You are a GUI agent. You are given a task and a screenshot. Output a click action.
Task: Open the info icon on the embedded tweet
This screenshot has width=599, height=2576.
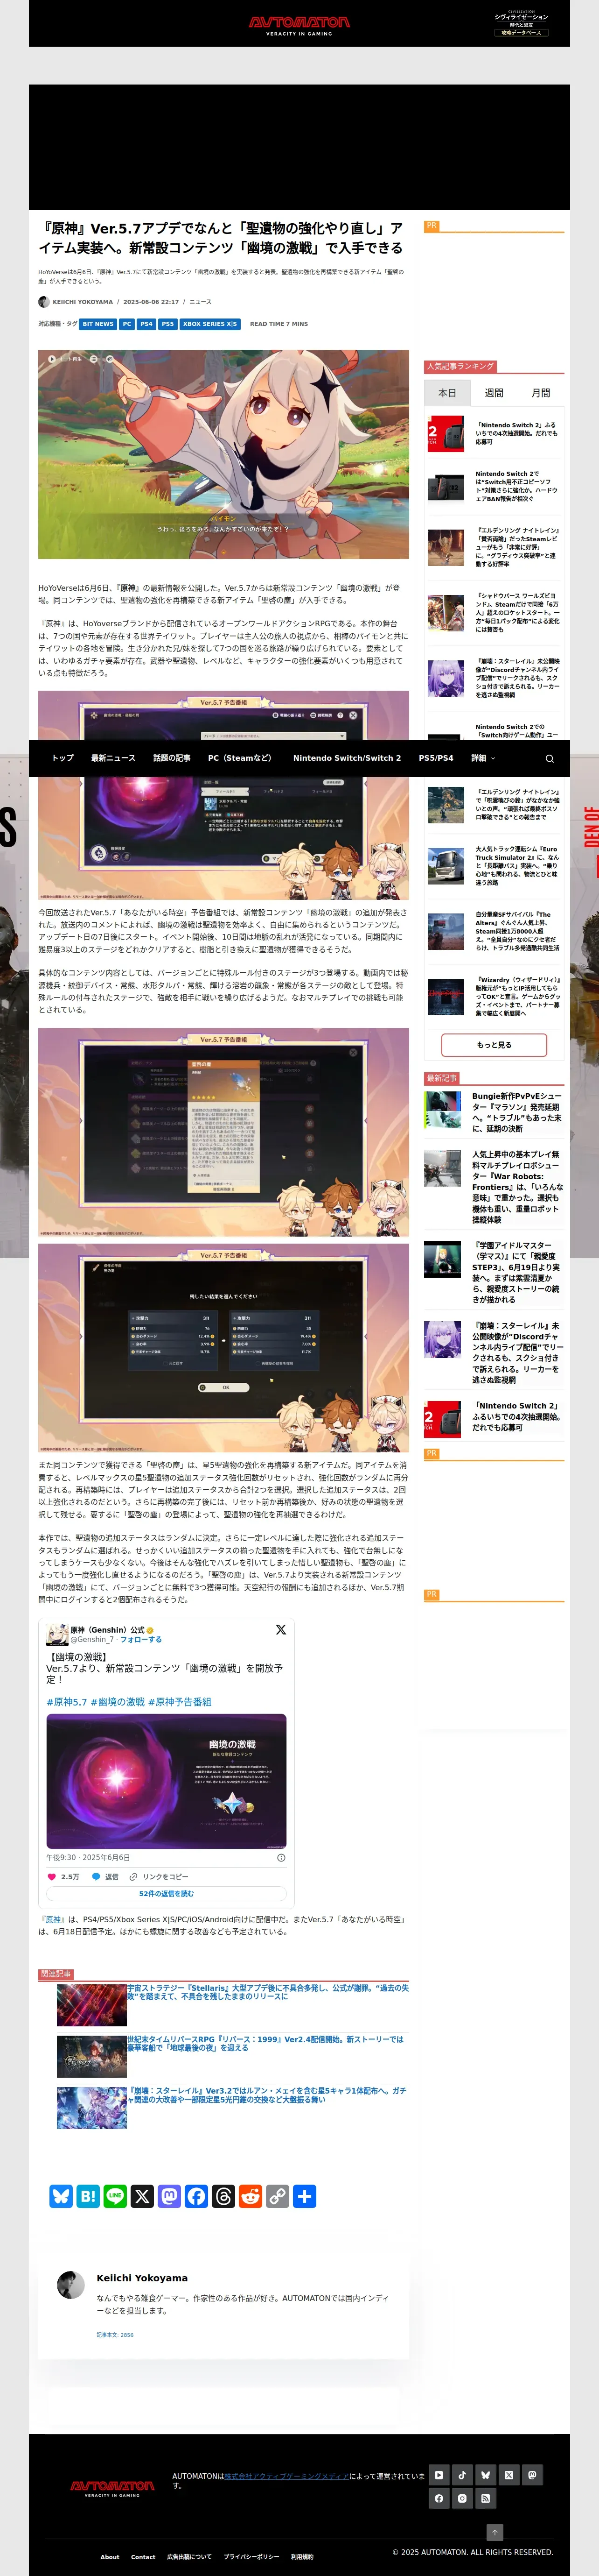coord(280,1858)
